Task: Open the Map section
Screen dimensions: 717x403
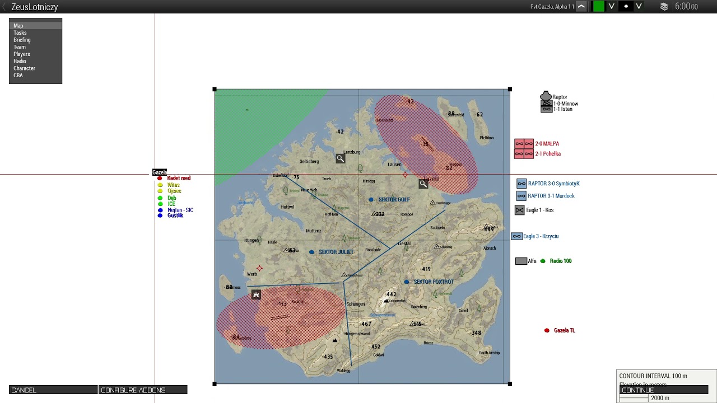Action: point(35,26)
